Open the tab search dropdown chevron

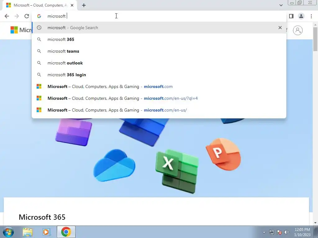click(281, 5)
